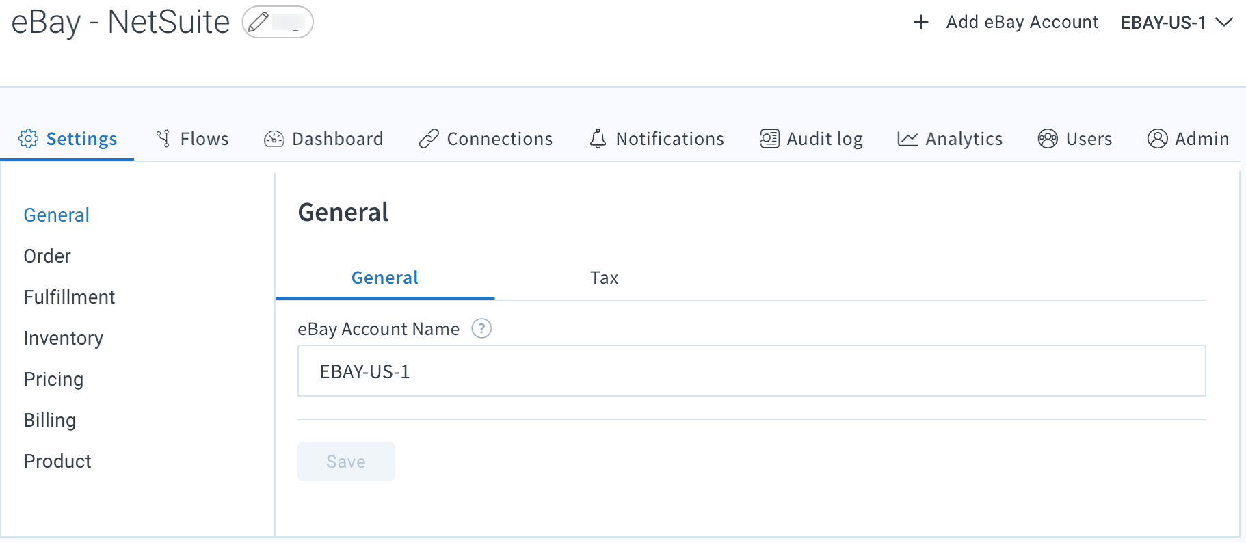
Task: Click the Notifications bell icon
Action: point(598,139)
